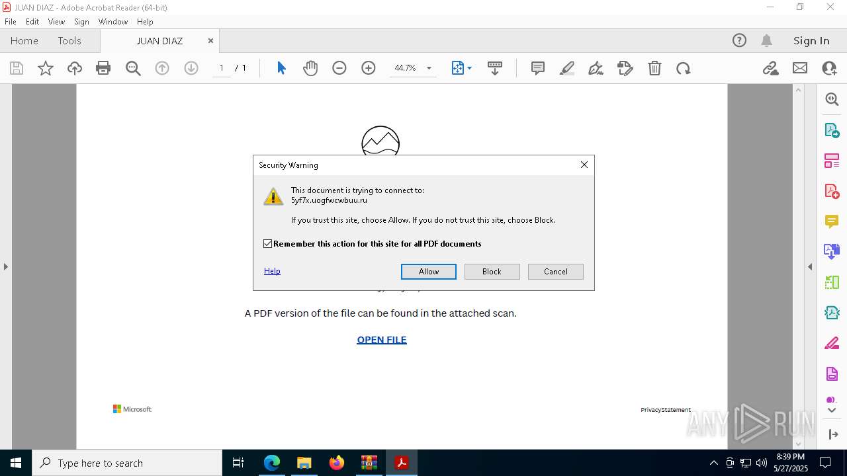Image resolution: width=847 pixels, height=476 pixels.
Task: Close the Security Warning dialog
Action: (584, 165)
